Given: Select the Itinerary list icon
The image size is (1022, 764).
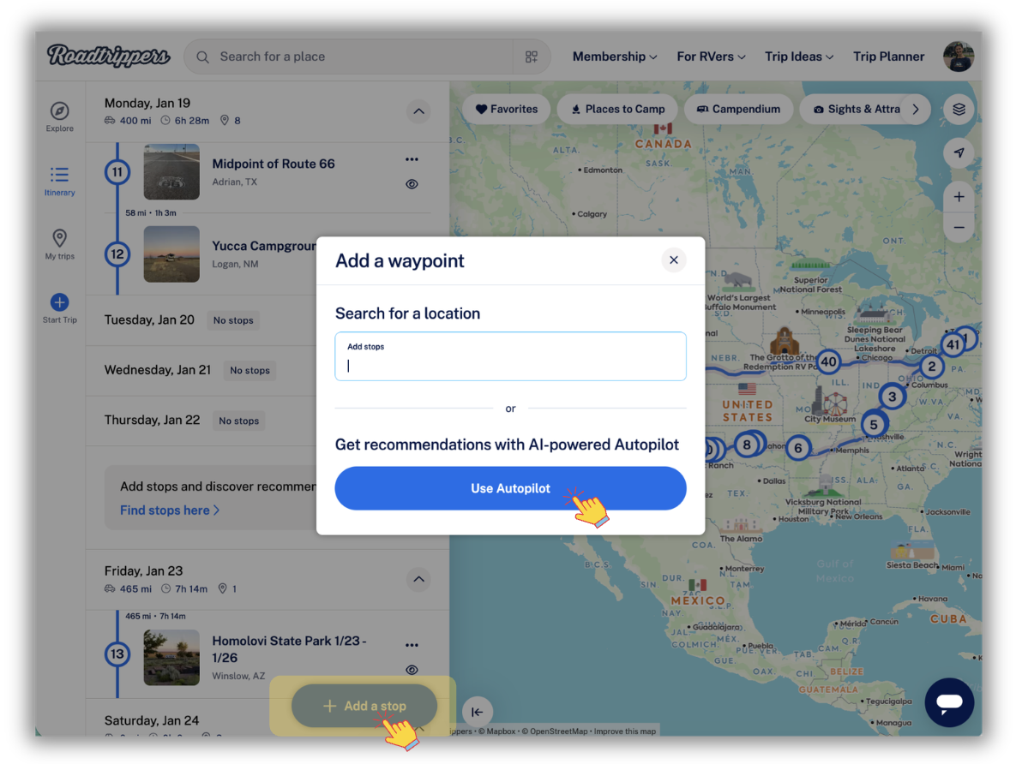Looking at the screenshot, I should point(59,175).
